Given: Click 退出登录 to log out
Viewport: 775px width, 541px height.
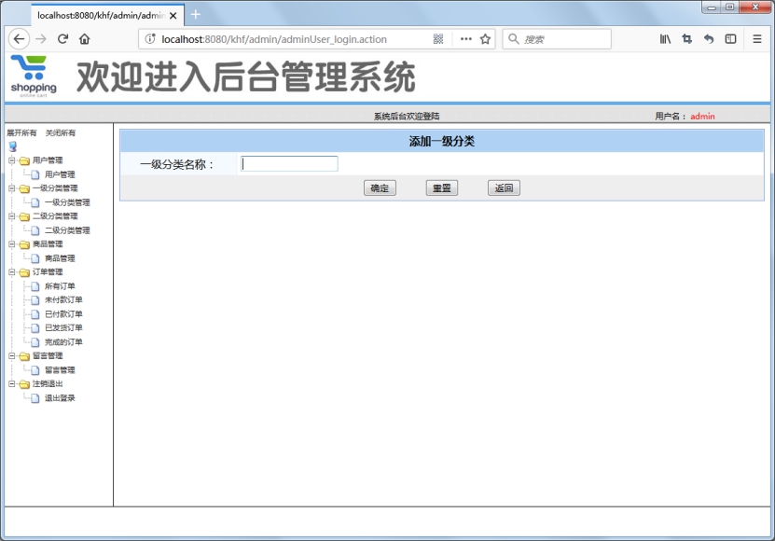Looking at the screenshot, I should coord(60,398).
